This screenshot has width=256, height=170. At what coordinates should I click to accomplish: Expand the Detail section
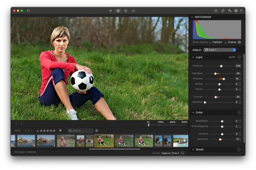pos(193,149)
